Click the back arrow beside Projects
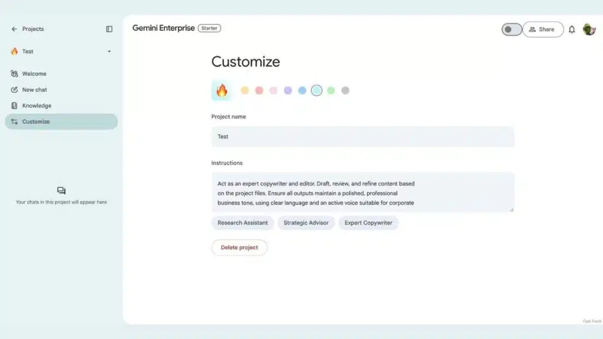 (x=14, y=29)
